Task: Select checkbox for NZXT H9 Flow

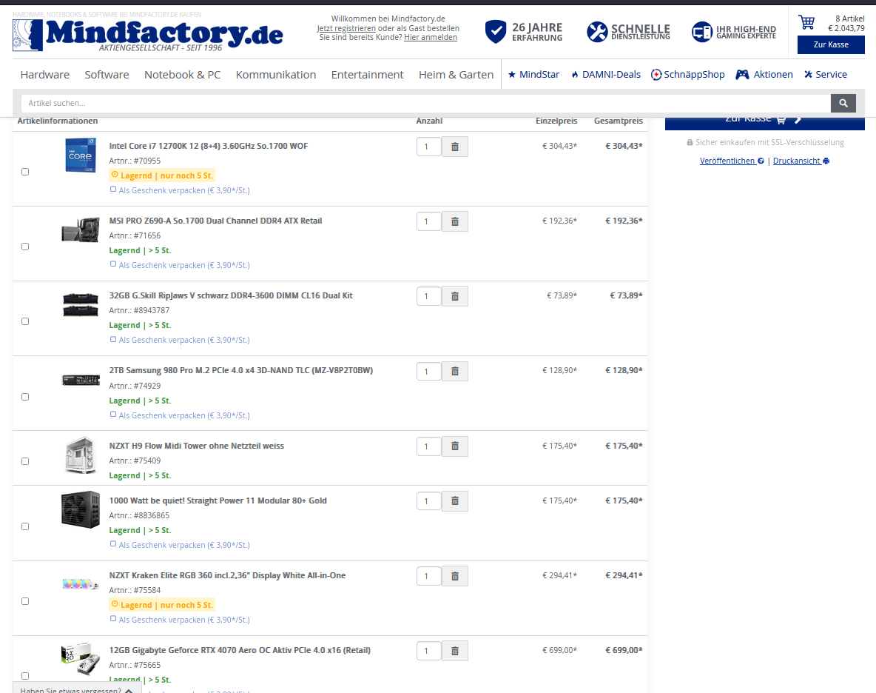Action: coord(25,461)
